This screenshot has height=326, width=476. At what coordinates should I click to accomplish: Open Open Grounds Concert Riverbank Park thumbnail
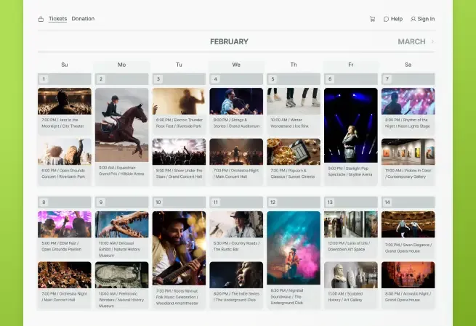(x=65, y=152)
